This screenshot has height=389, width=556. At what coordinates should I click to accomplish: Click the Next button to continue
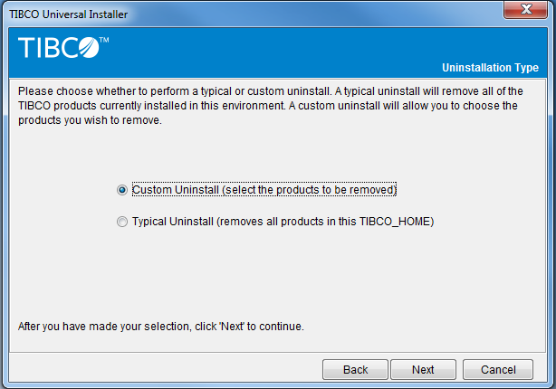423,369
